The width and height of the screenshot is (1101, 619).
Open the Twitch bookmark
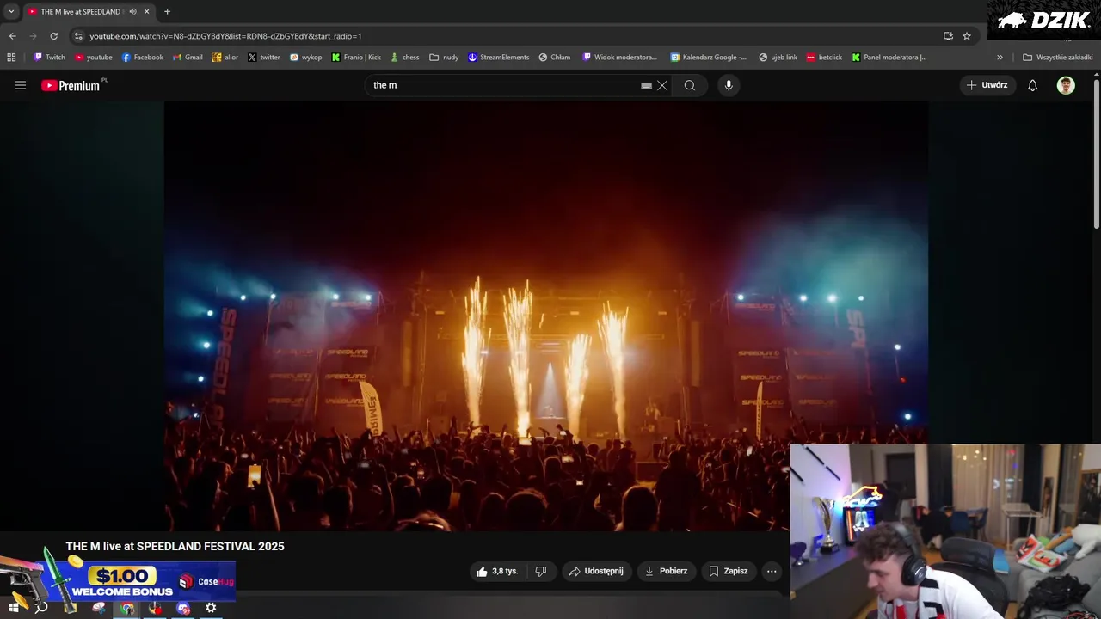(x=49, y=58)
